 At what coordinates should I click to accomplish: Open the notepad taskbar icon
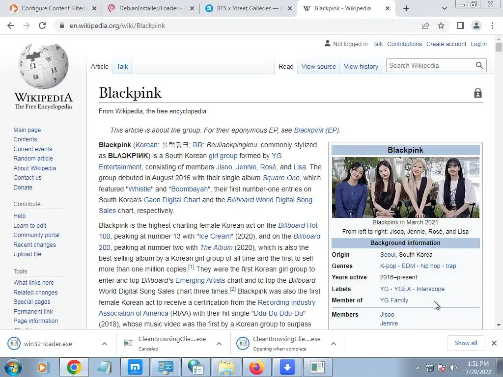pyautogui.click(x=104, y=367)
